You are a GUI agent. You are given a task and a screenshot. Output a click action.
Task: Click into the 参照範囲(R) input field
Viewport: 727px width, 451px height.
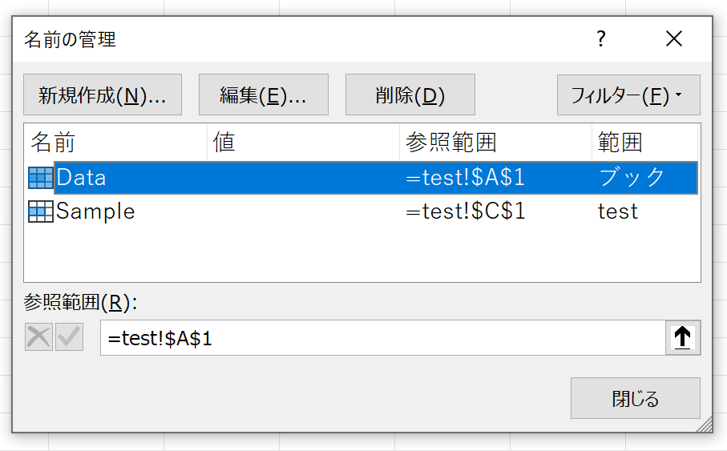click(383, 338)
